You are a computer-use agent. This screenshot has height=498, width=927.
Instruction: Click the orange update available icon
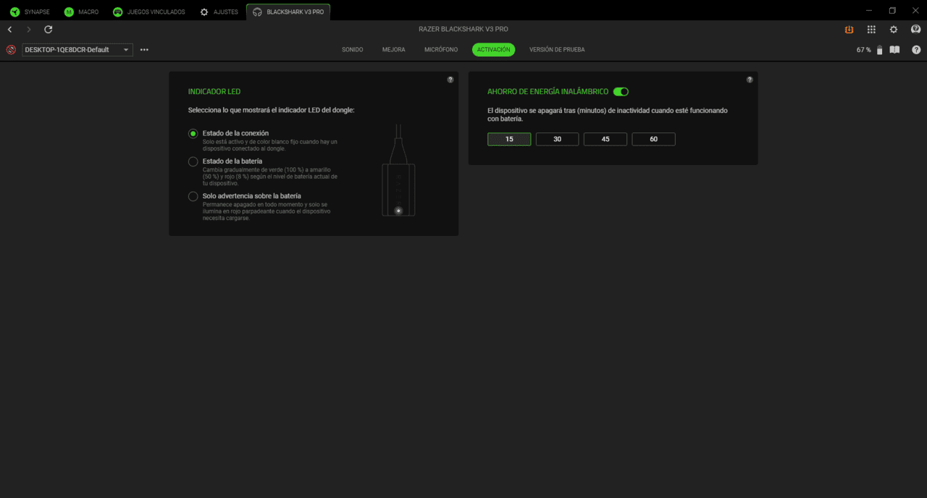[x=849, y=30]
